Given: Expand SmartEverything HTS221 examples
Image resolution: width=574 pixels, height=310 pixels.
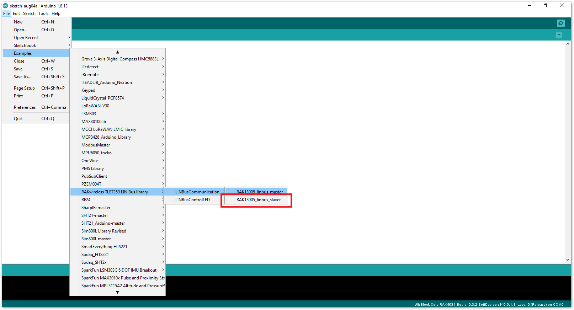Looking at the screenshot, I should click(118, 247).
